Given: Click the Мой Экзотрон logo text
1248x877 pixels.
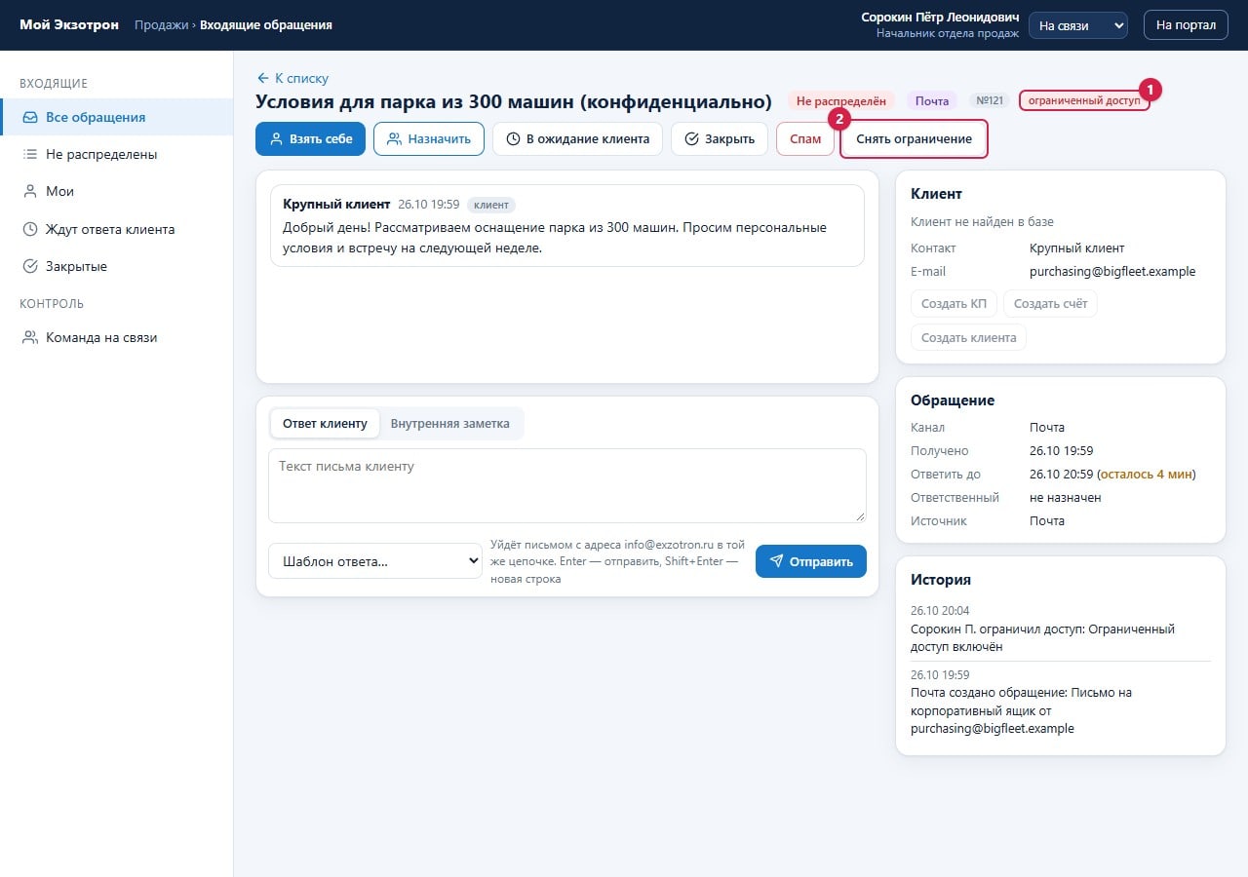Looking at the screenshot, I should 69,25.
